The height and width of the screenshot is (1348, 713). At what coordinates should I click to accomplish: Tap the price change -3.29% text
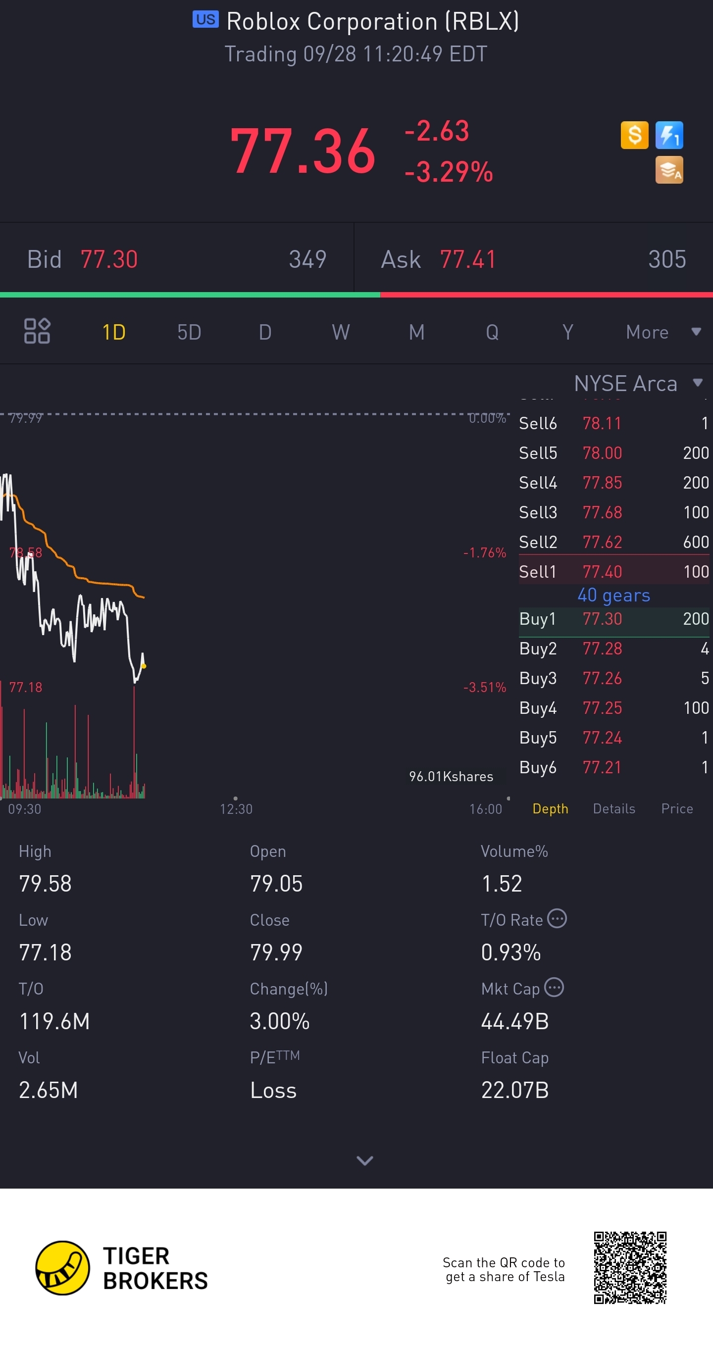pyautogui.click(x=449, y=172)
